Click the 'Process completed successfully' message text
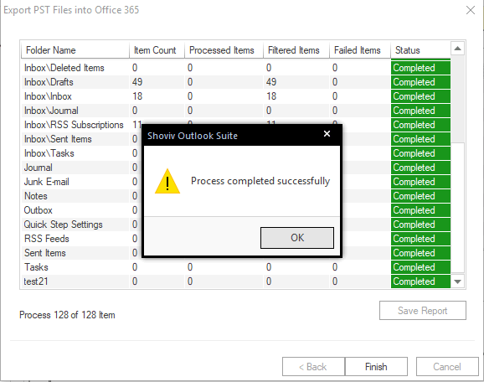 point(260,181)
